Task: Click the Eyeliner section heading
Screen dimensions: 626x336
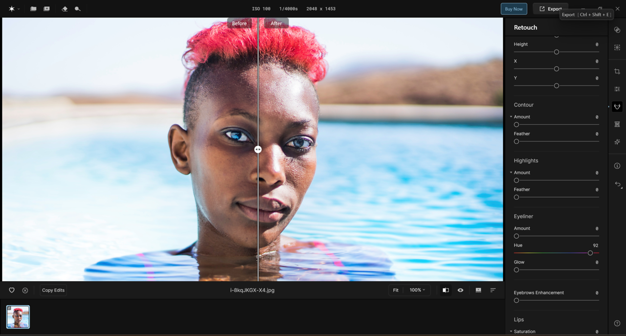Action: tap(523, 216)
